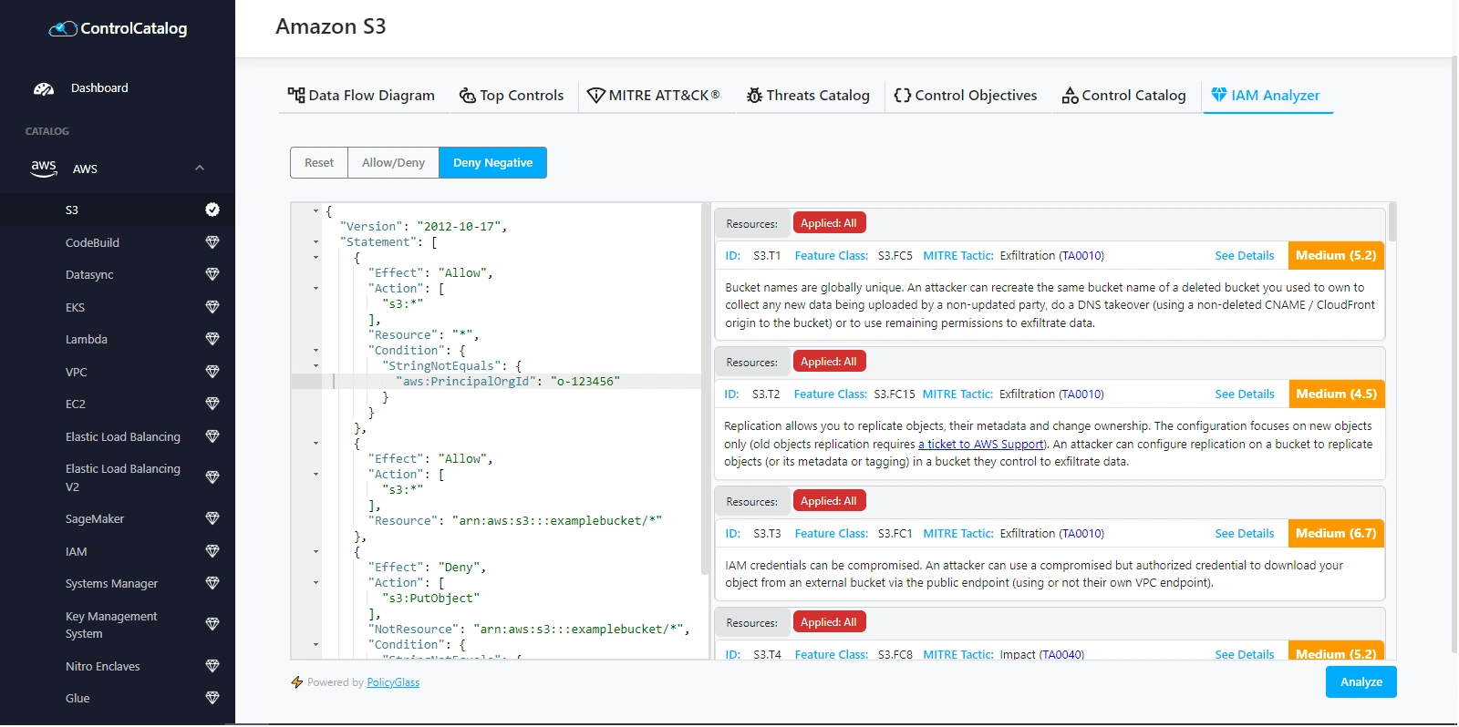Click the ControlCatalog cloud logo
Viewport: 1459px width, 727px height.
(x=63, y=29)
